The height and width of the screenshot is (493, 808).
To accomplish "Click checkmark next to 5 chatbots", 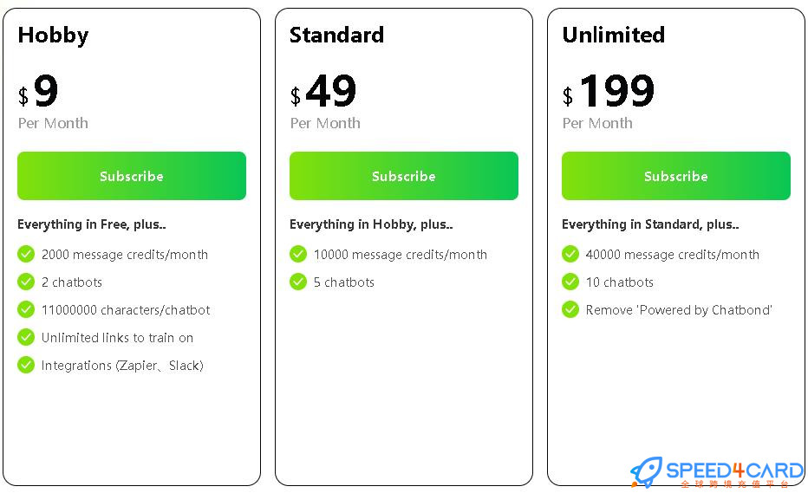I will (x=298, y=282).
